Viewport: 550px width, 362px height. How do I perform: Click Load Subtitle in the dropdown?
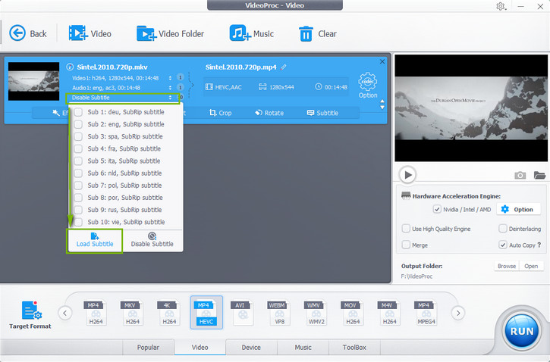click(x=95, y=240)
